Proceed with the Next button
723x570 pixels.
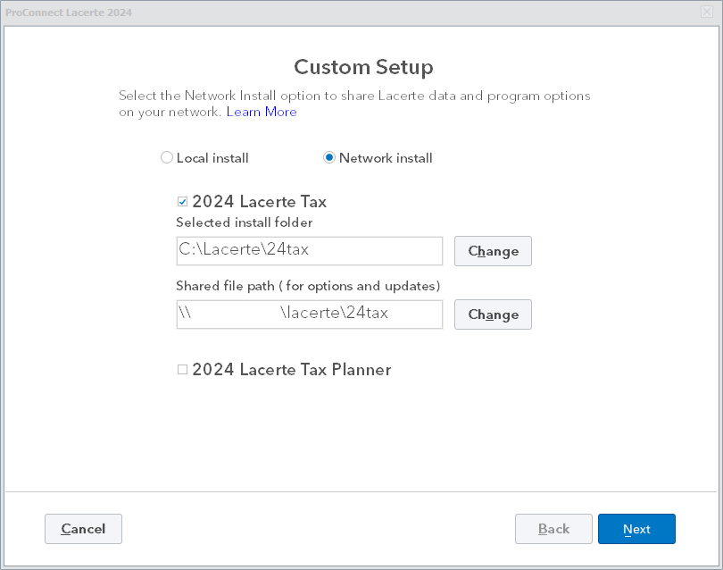pyautogui.click(x=636, y=529)
